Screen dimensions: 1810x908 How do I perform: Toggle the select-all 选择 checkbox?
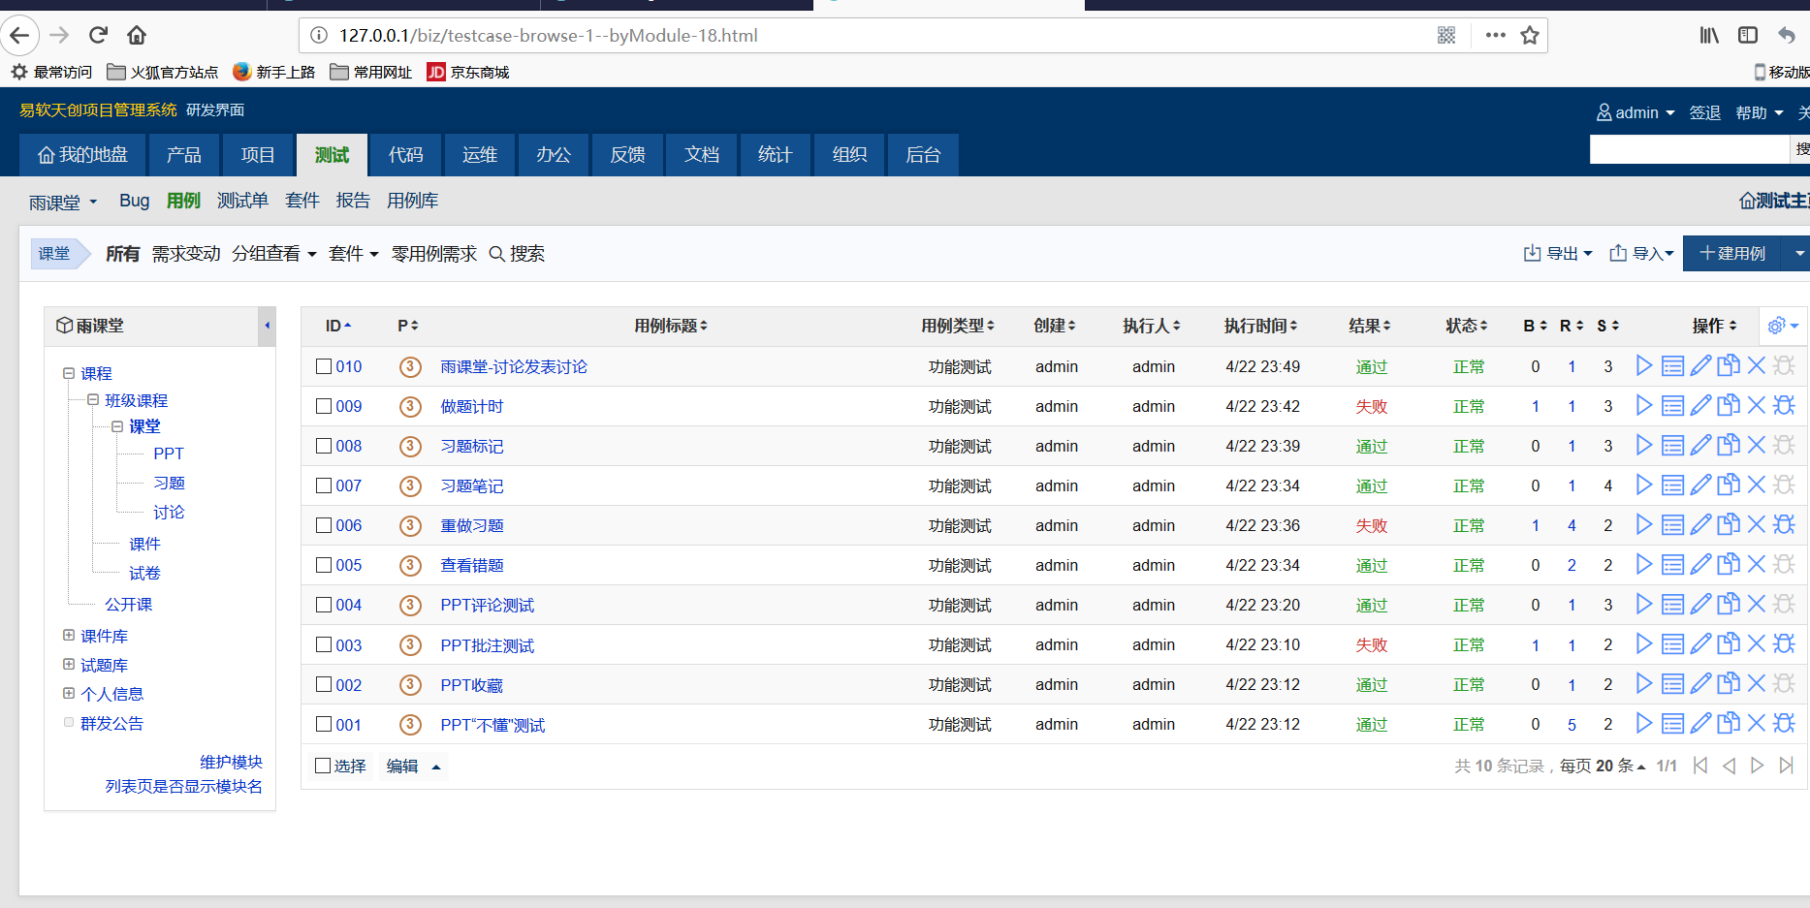[324, 766]
